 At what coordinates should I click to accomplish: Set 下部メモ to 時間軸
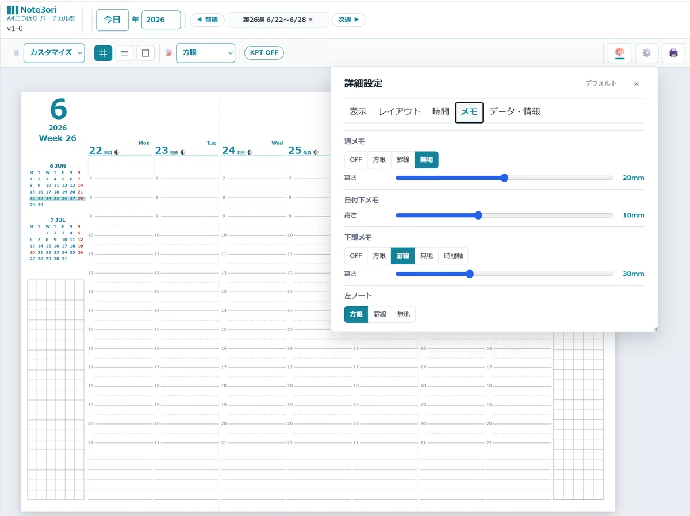[x=454, y=256]
